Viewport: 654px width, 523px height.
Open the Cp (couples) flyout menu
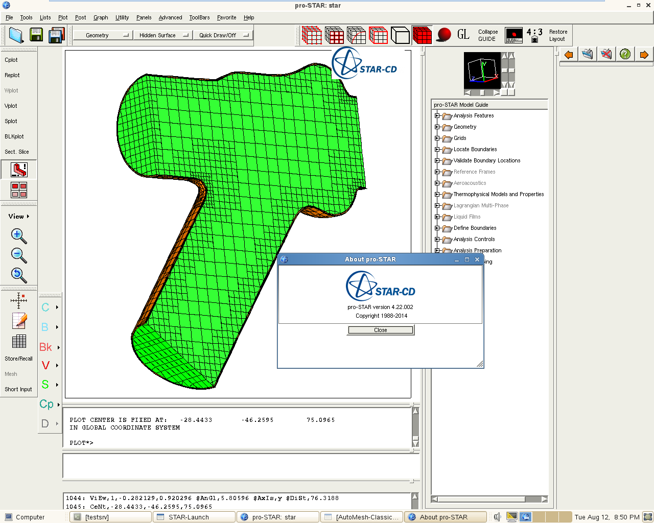50,405
